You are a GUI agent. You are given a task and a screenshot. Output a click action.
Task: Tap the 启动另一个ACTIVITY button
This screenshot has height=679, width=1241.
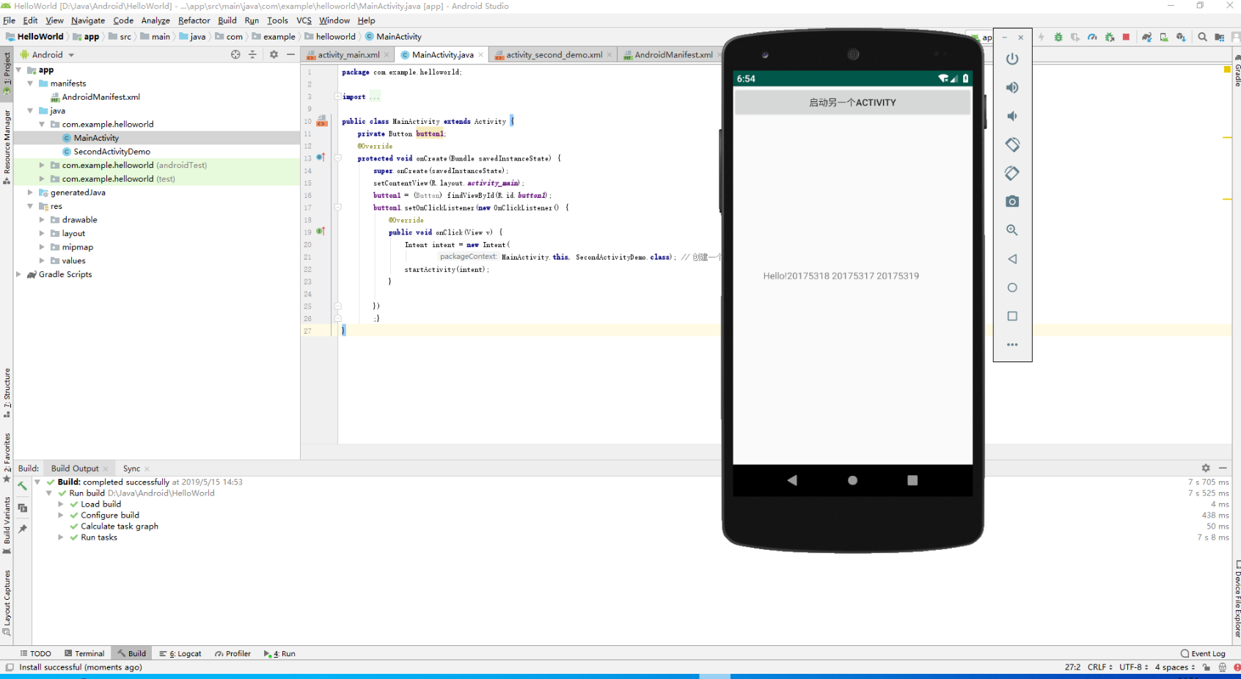[x=852, y=103]
